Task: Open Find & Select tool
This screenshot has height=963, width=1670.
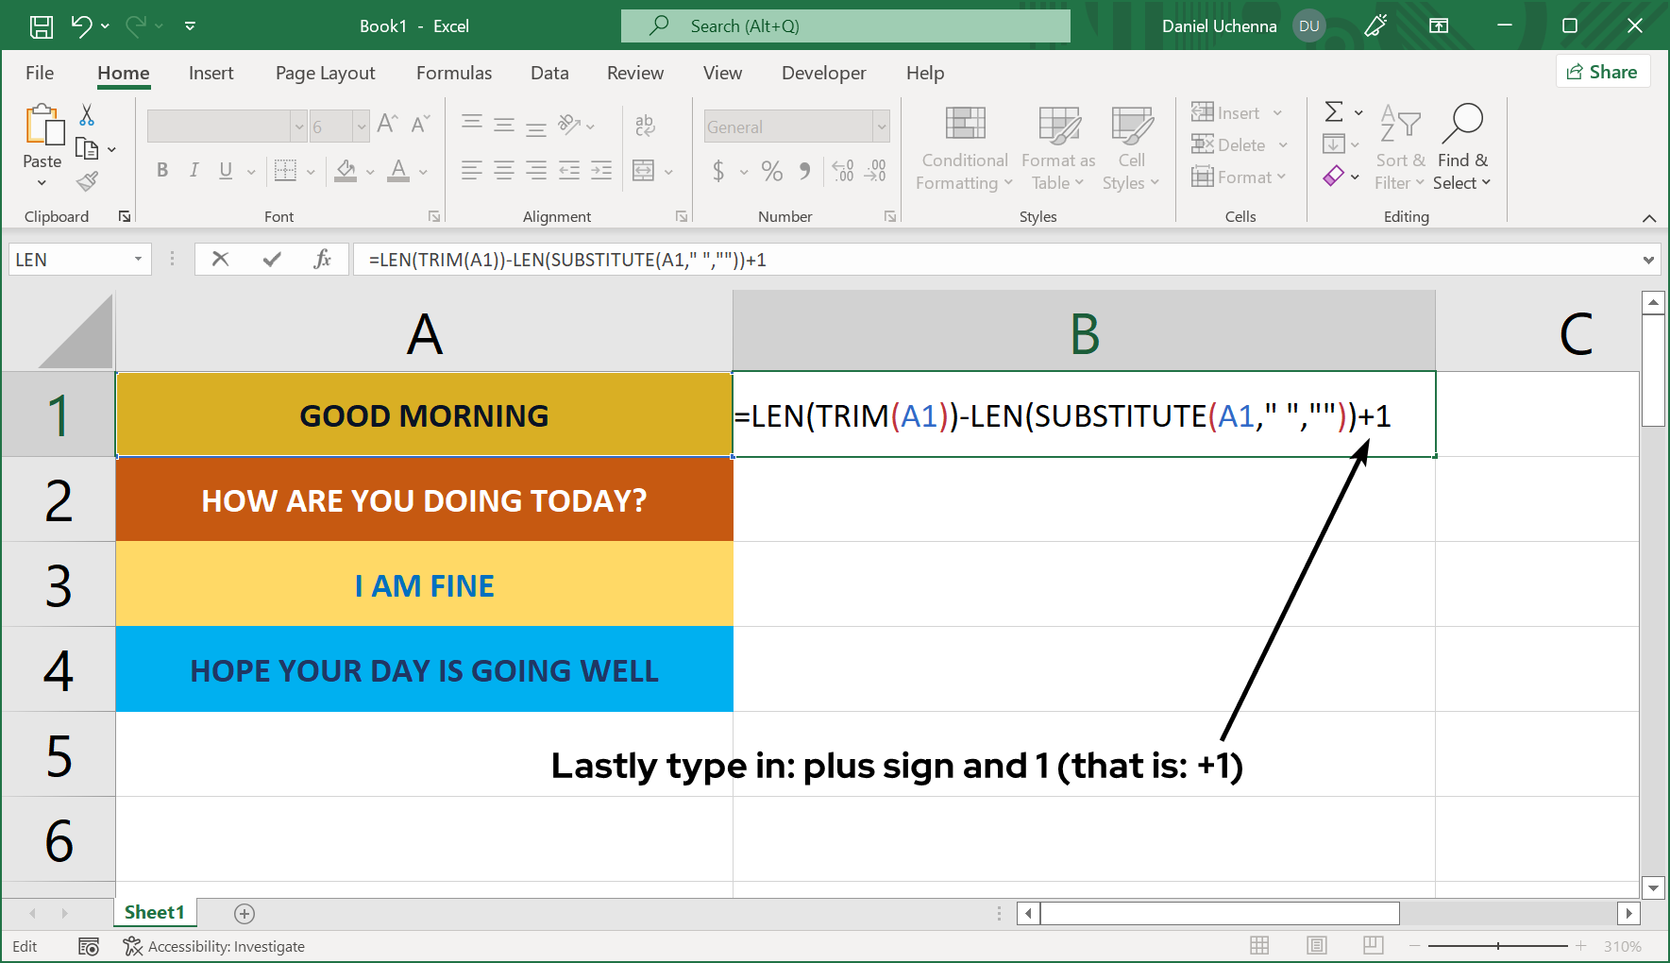Action: [x=1462, y=148]
